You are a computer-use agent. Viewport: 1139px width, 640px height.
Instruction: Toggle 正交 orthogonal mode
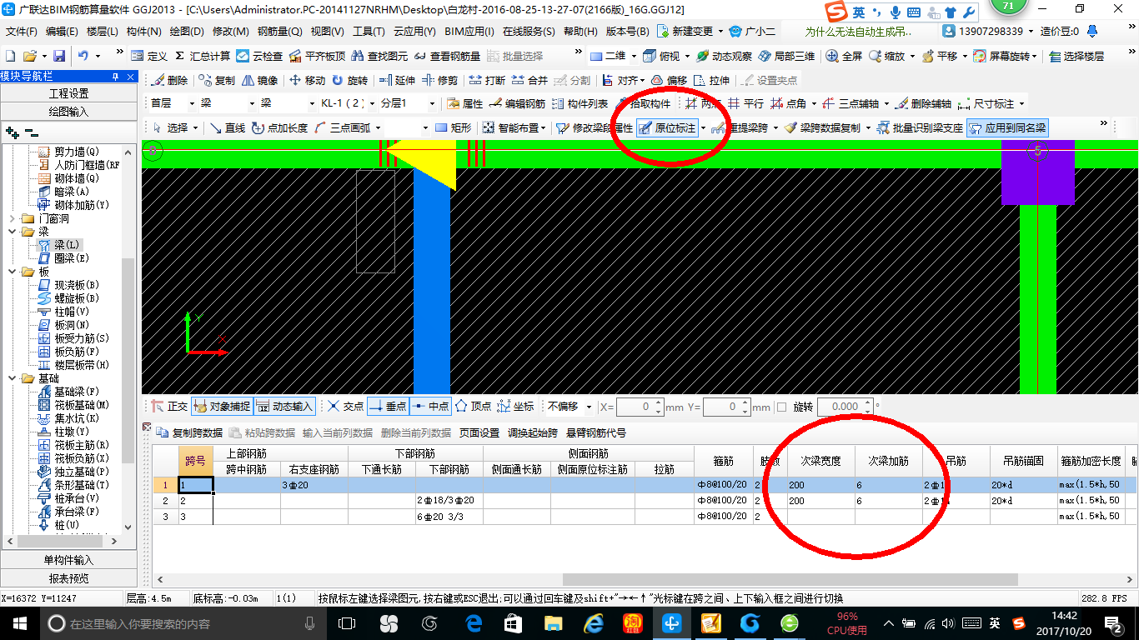[170, 406]
